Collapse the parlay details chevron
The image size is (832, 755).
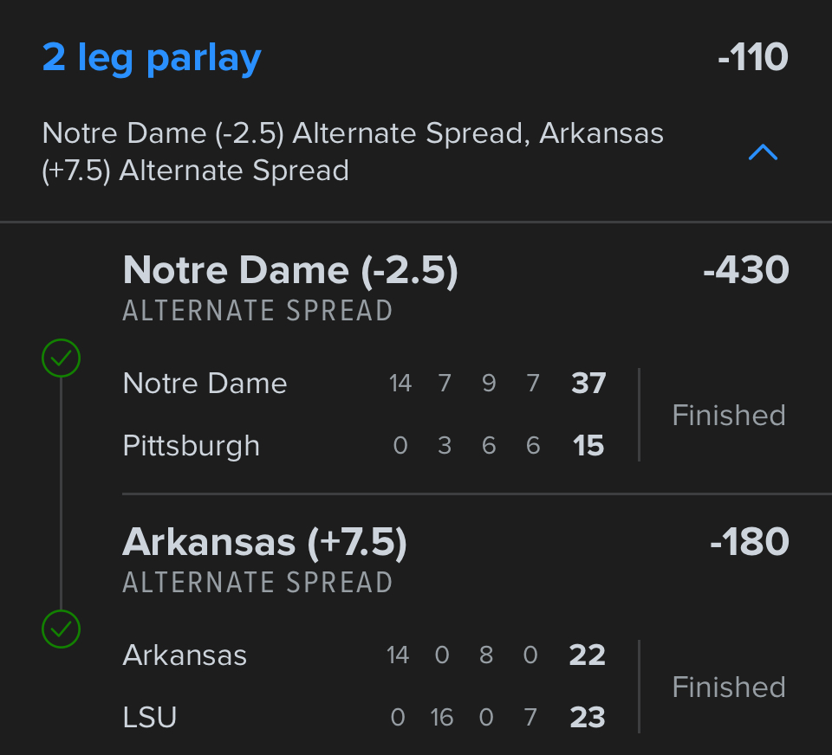tap(762, 153)
